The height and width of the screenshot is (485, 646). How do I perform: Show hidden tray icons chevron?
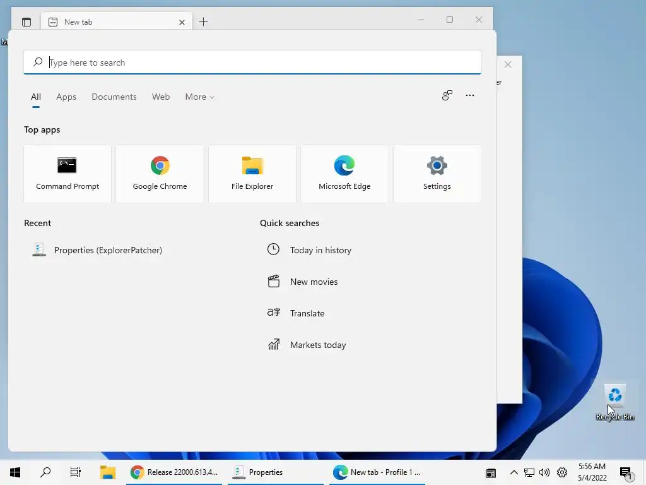(514, 472)
